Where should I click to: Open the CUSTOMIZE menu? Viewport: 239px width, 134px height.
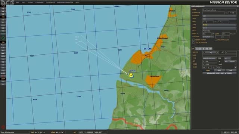(50, 3)
